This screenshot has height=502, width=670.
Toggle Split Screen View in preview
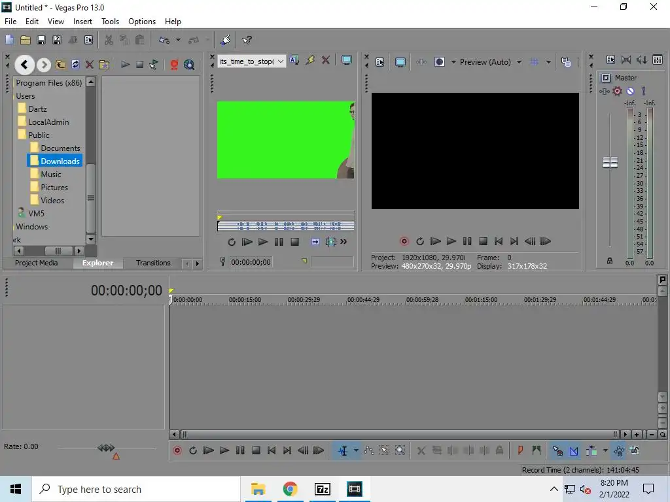point(439,62)
